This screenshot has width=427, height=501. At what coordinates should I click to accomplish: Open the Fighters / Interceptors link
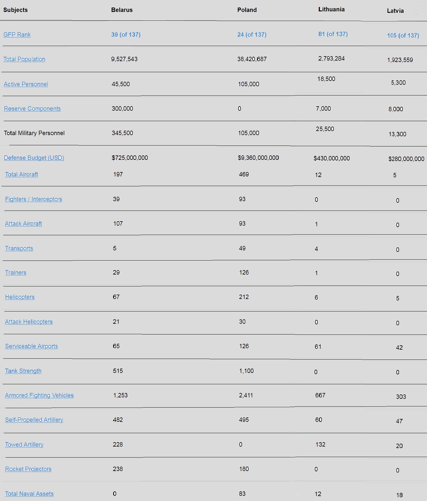33,199
